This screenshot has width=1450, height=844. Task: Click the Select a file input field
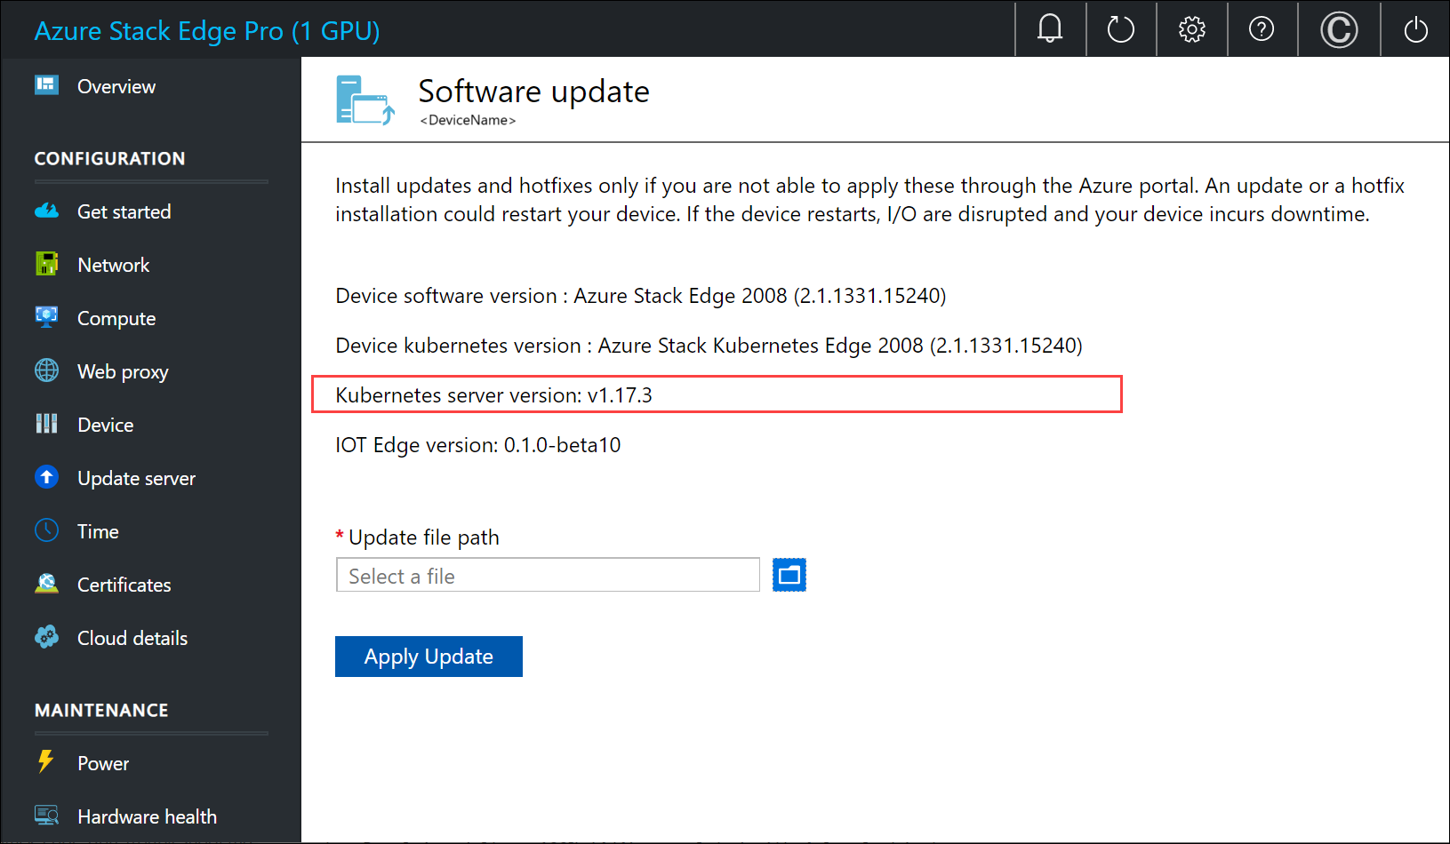[x=547, y=575]
